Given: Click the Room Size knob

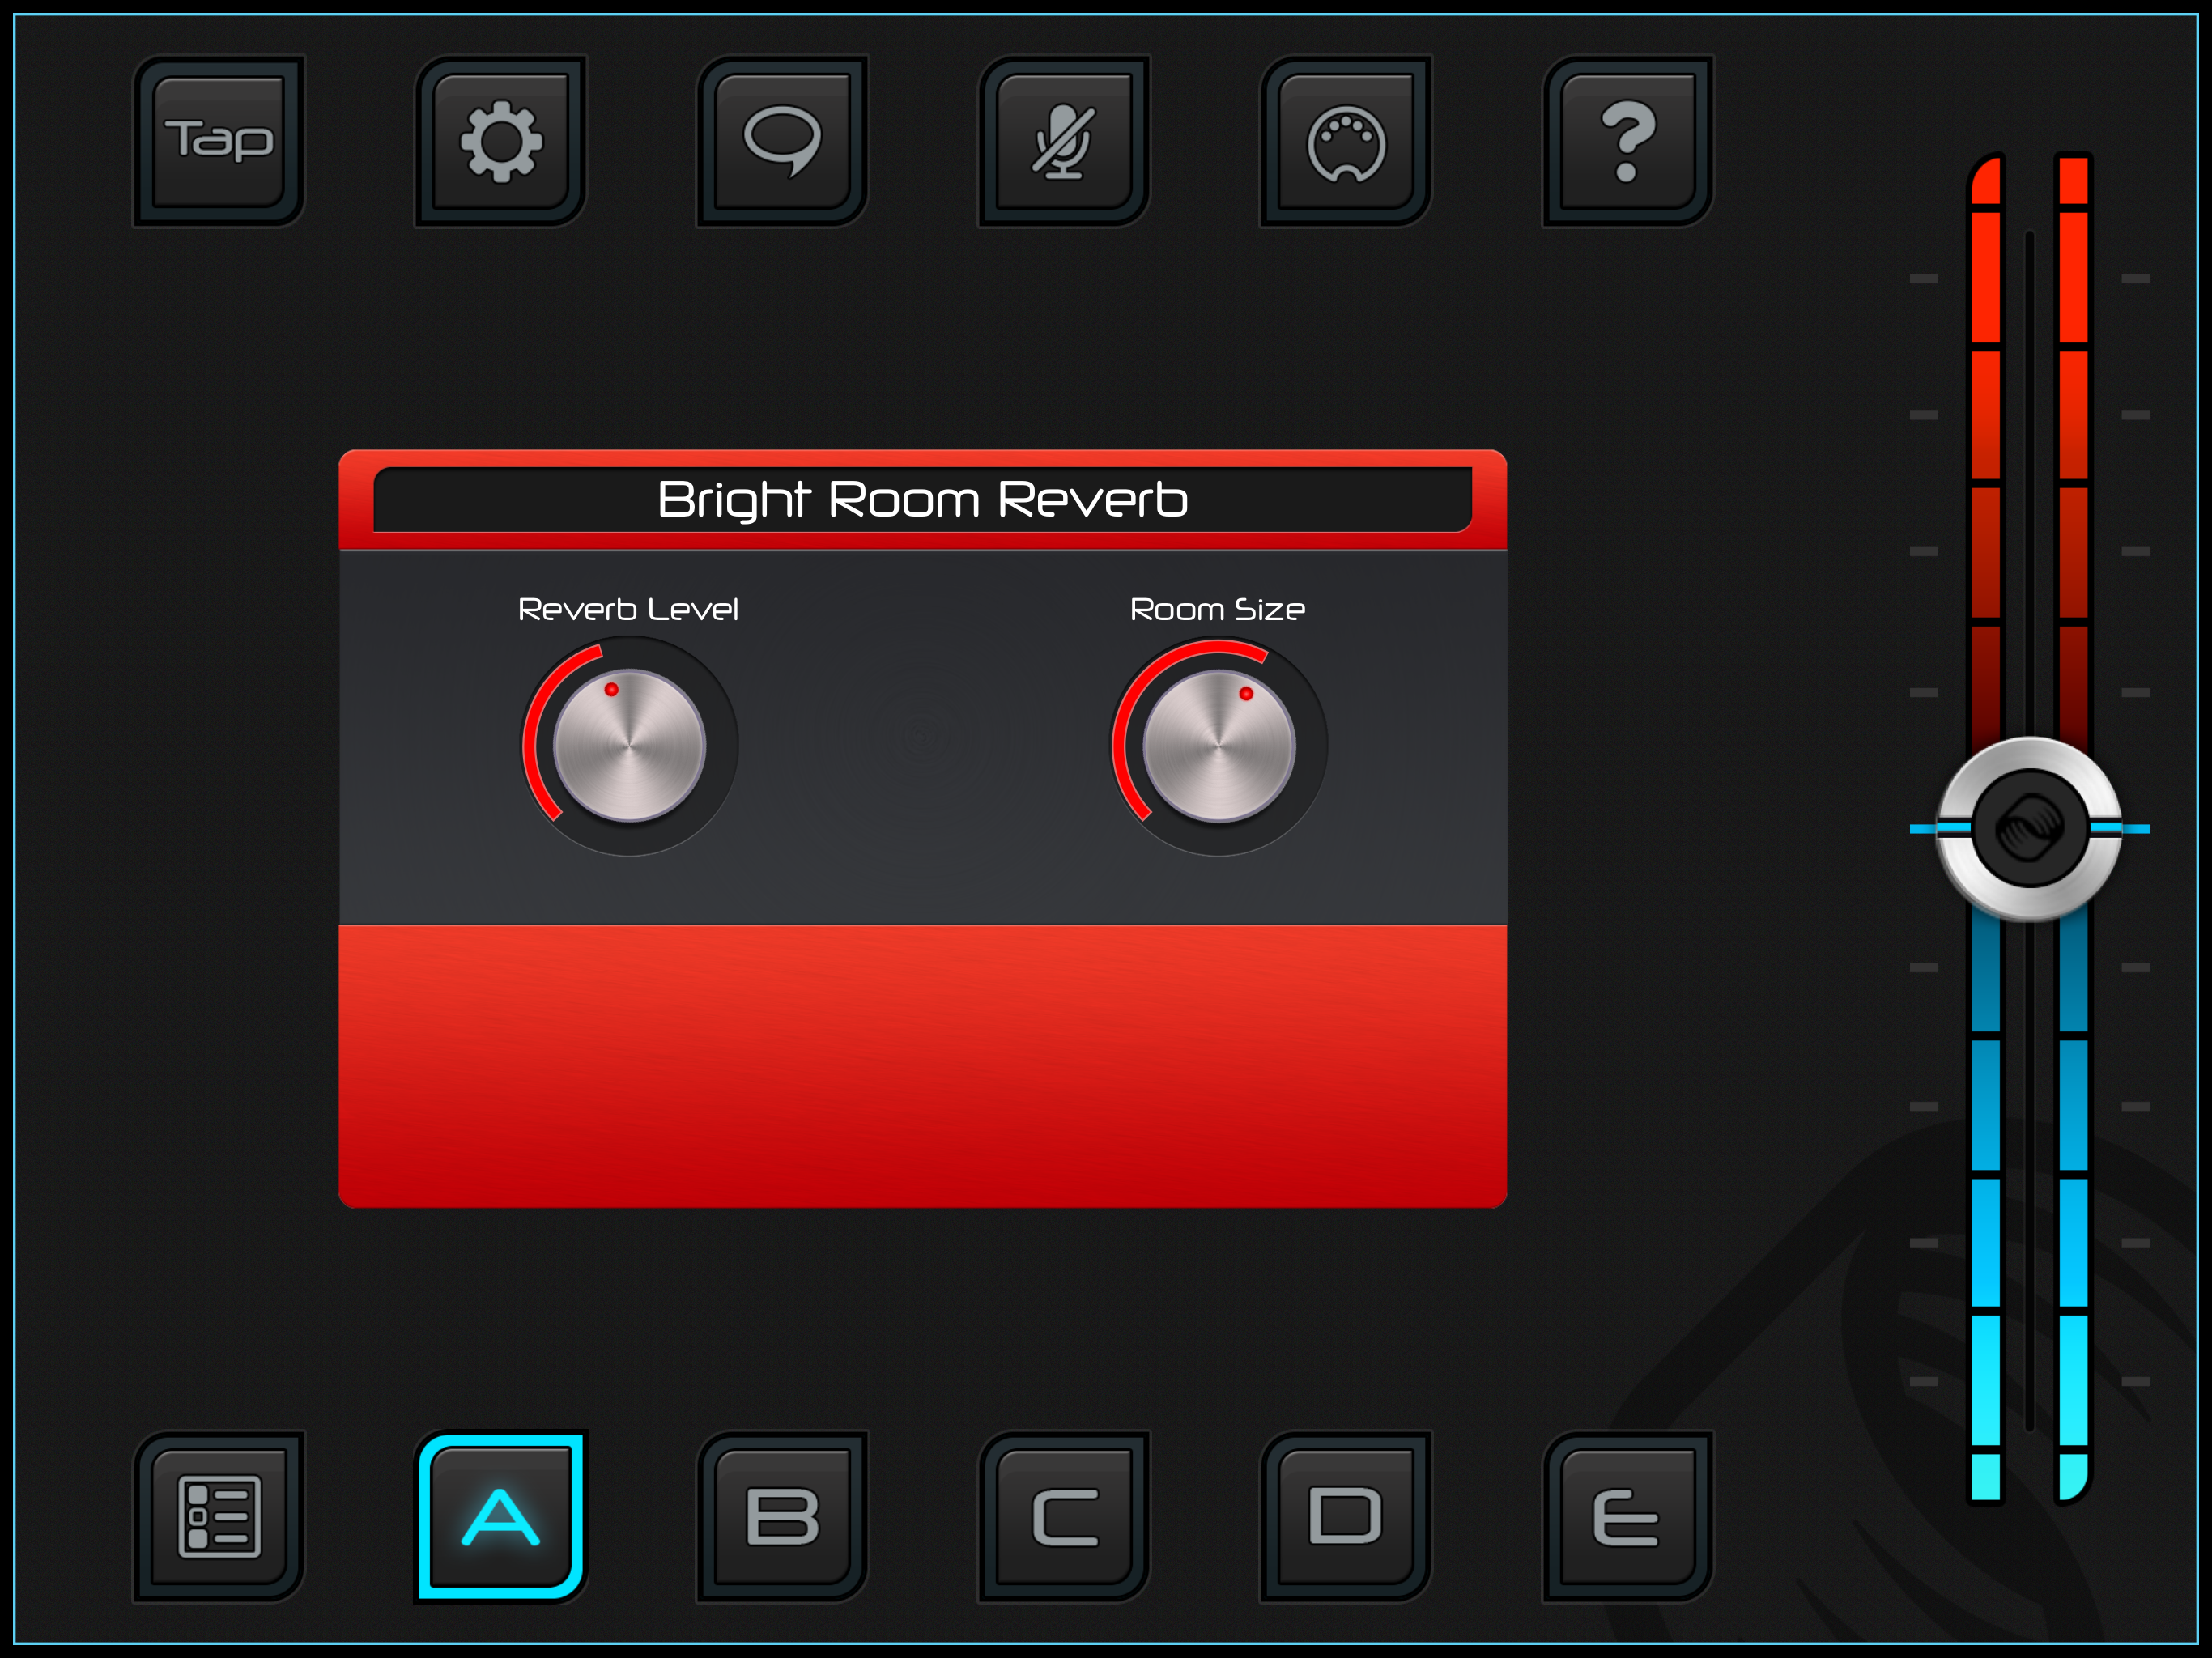Looking at the screenshot, I should pos(1218,746).
